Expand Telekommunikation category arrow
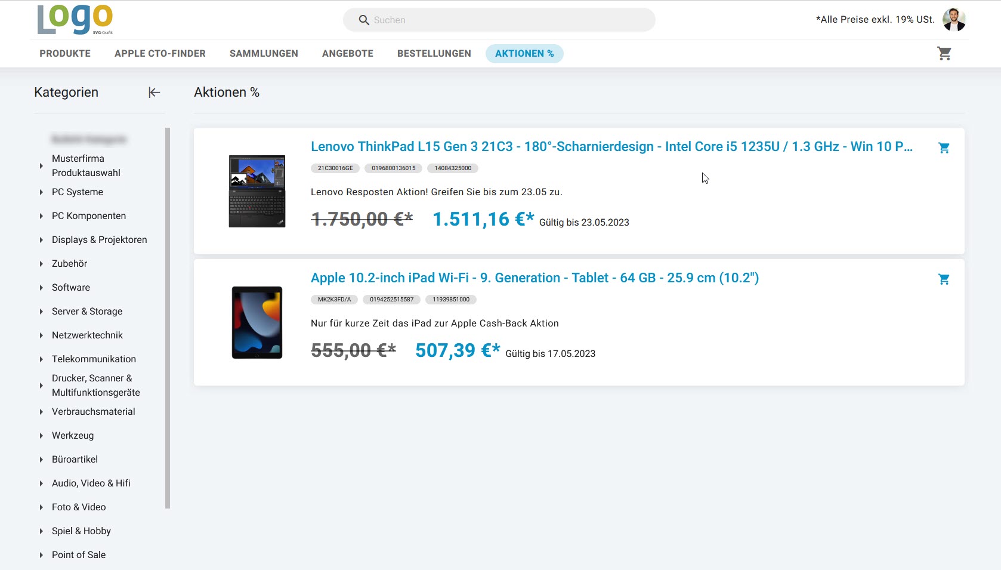Viewport: 1001px width, 570px height. [x=41, y=359]
